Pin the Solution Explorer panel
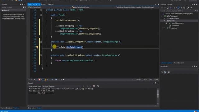Screen dimensions: 199x112 pyautogui.click(x=194, y=4)
